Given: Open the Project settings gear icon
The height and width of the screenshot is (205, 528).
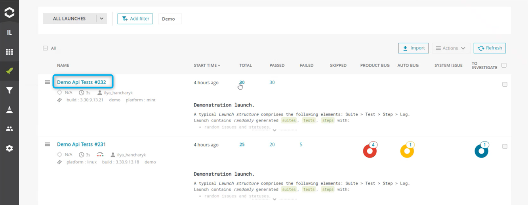Looking at the screenshot, I should [x=10, y=148].
